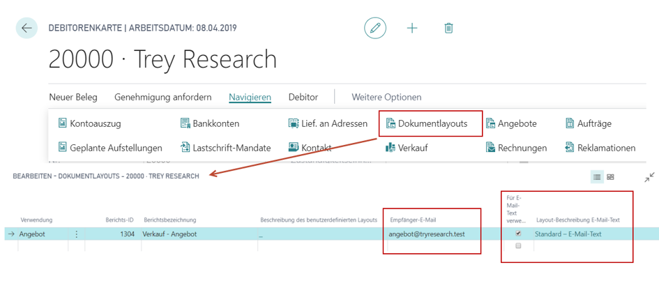Show Weitere Optionen
659x297 pixels.
386,98
